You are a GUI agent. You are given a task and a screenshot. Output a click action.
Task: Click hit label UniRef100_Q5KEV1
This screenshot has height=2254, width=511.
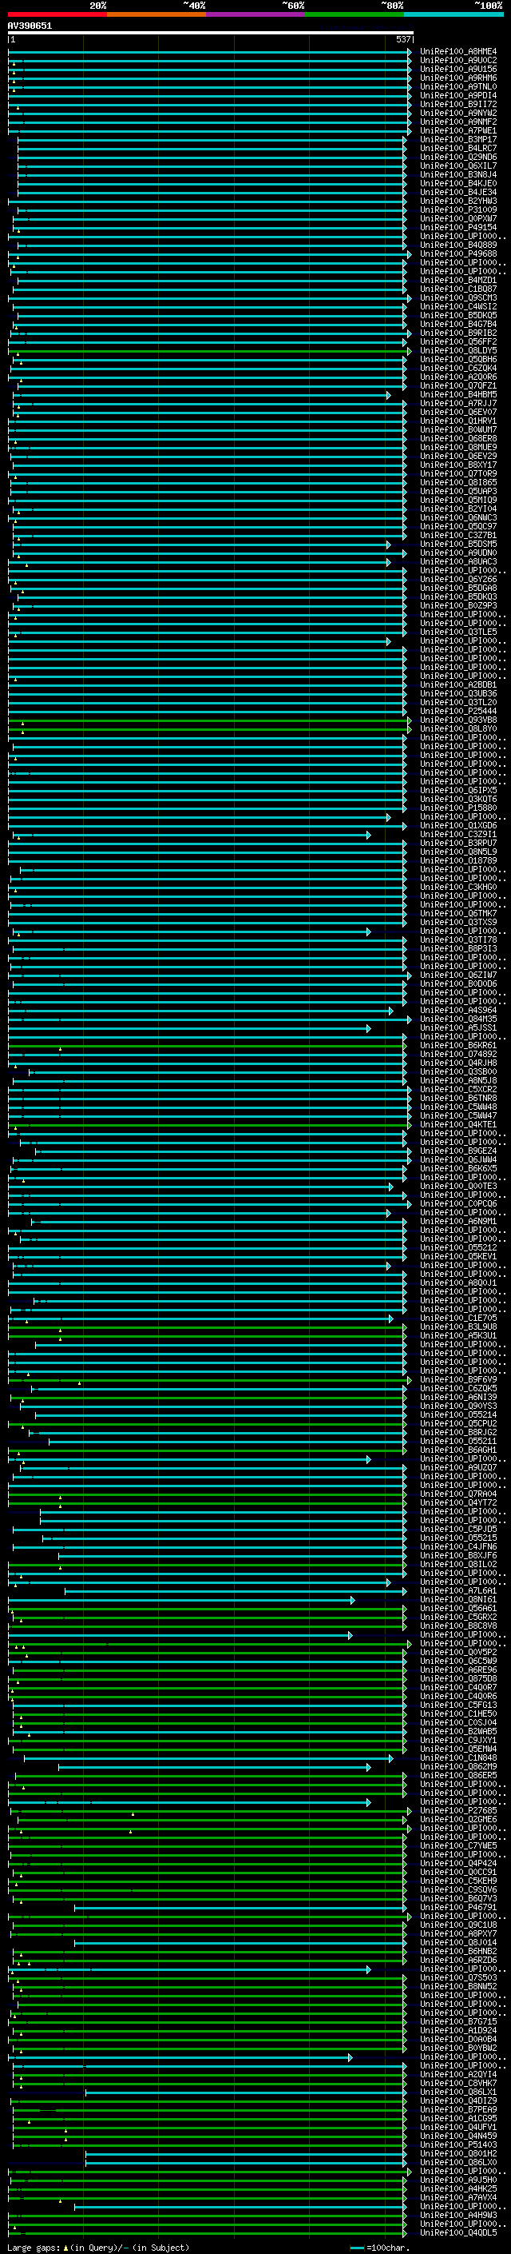click(x=458, y=1256)
